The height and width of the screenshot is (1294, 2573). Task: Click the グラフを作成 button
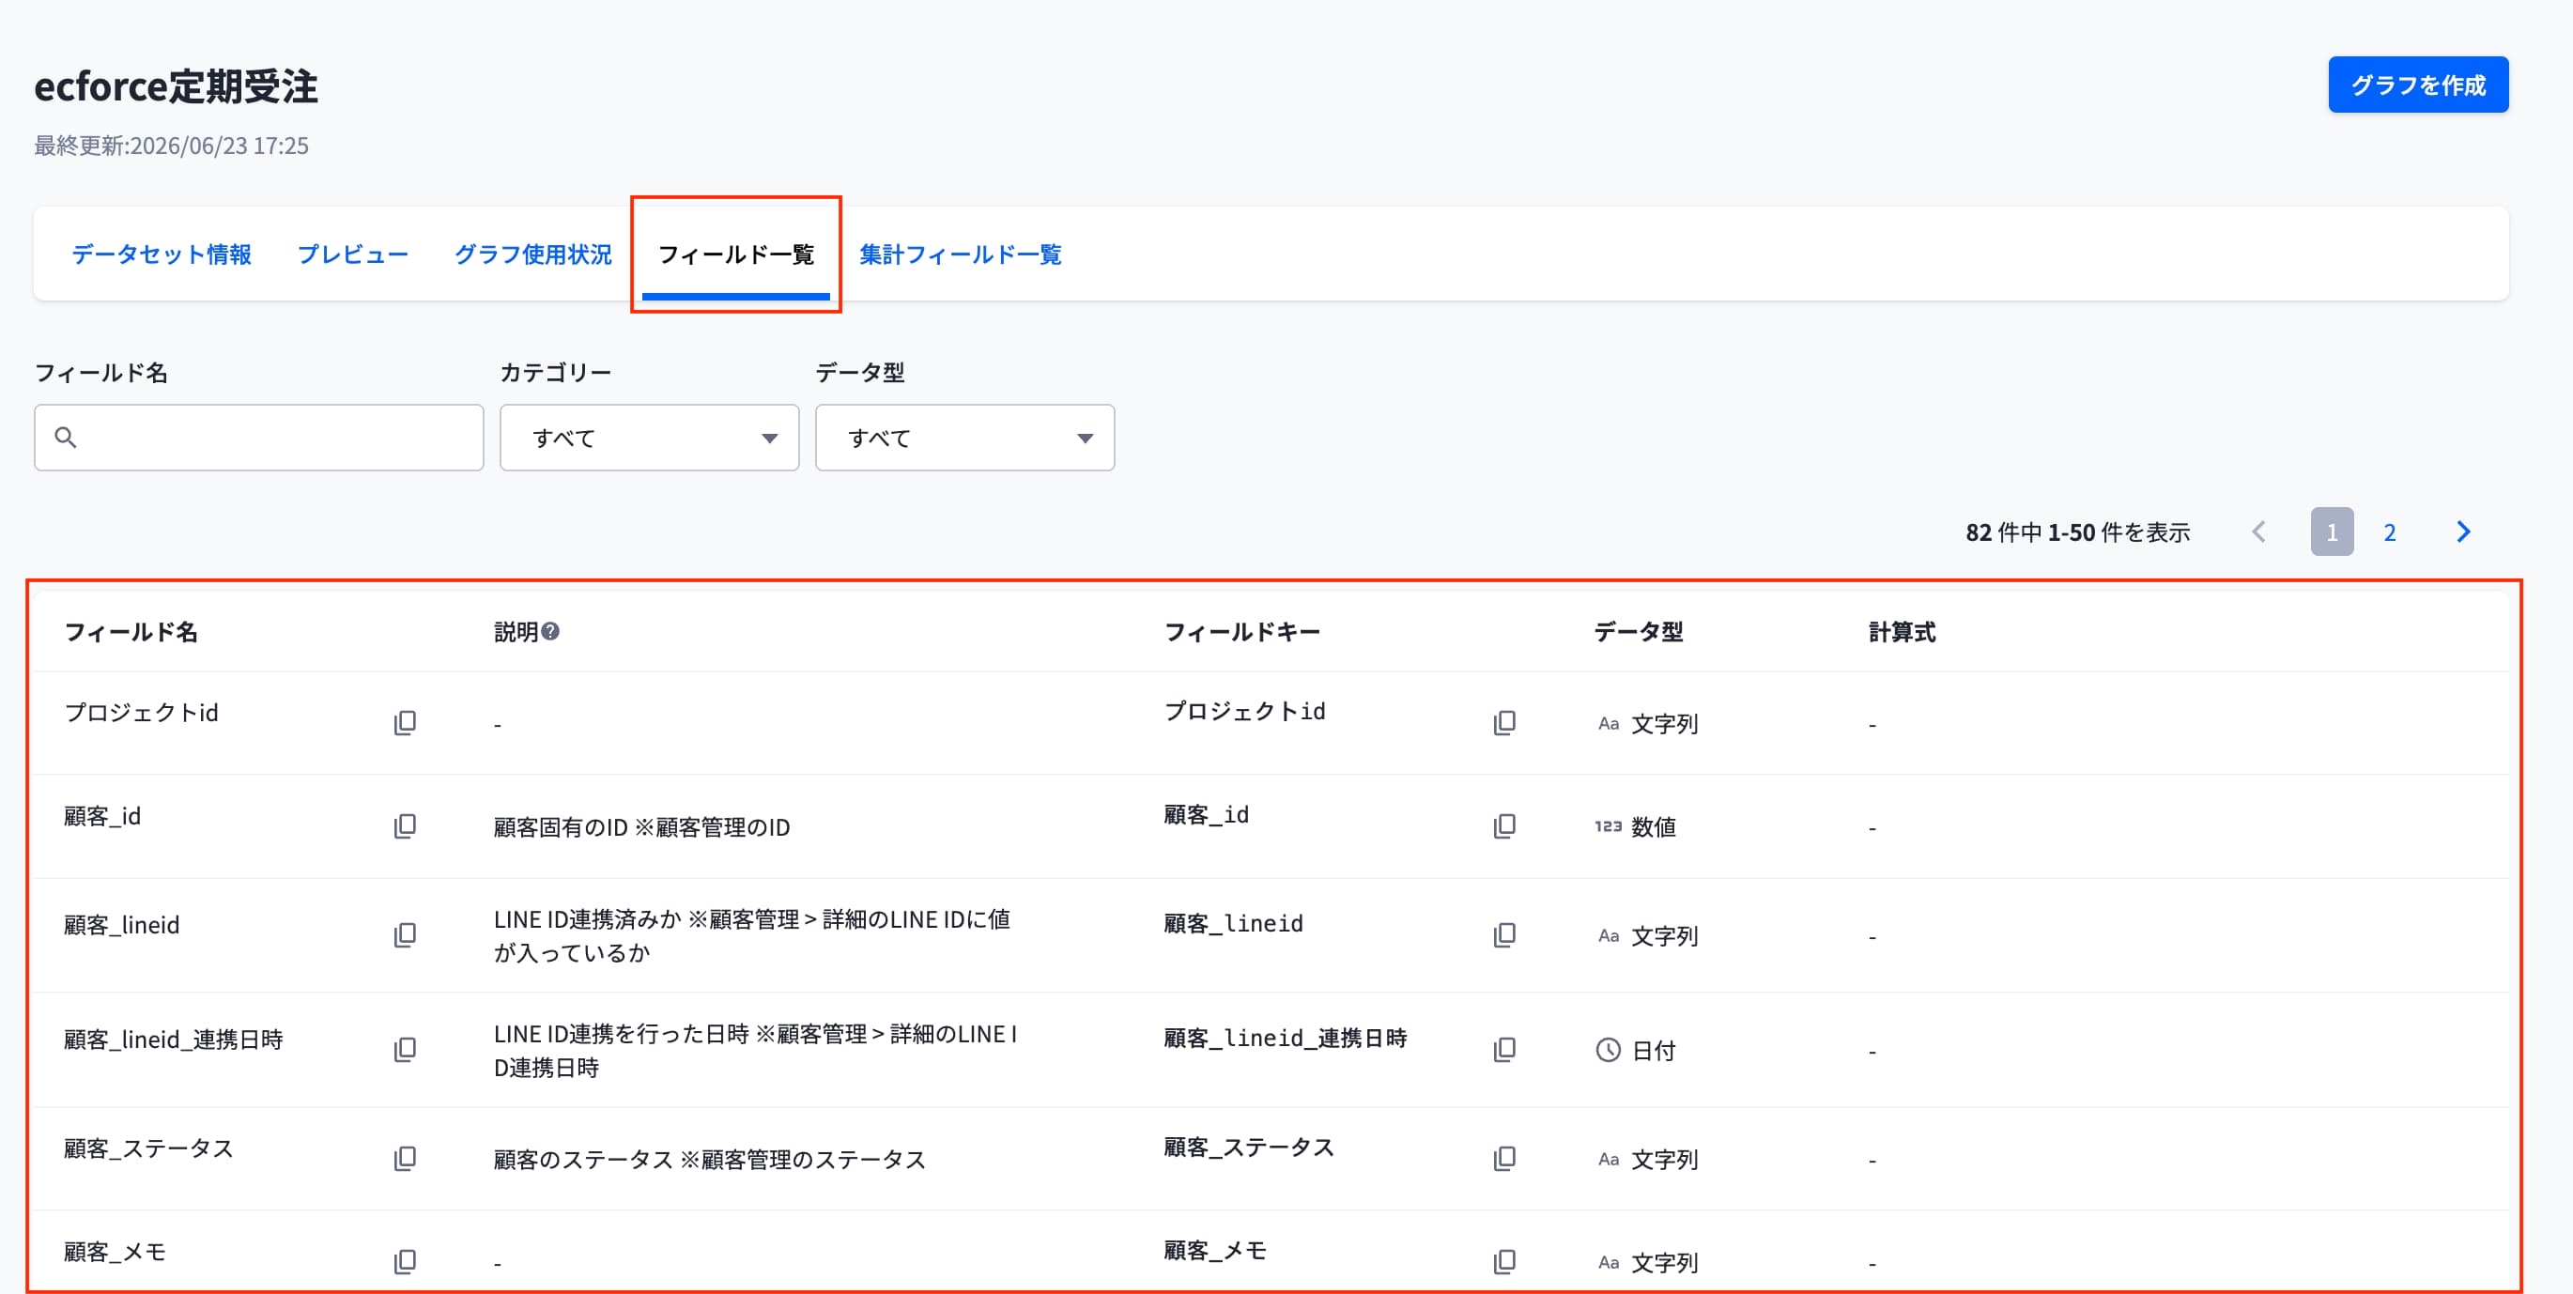coord(2418,85)
